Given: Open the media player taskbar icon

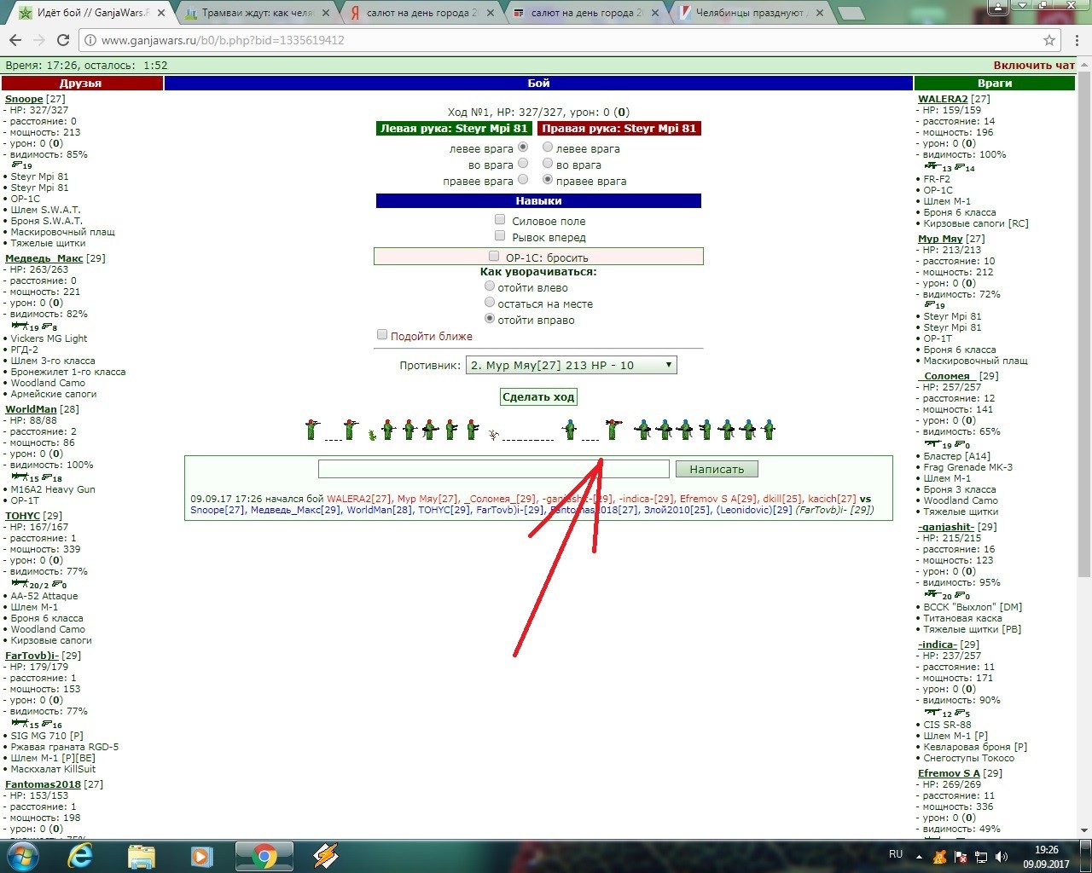Looking at the screenshot, I should click(x=202, y=856).
